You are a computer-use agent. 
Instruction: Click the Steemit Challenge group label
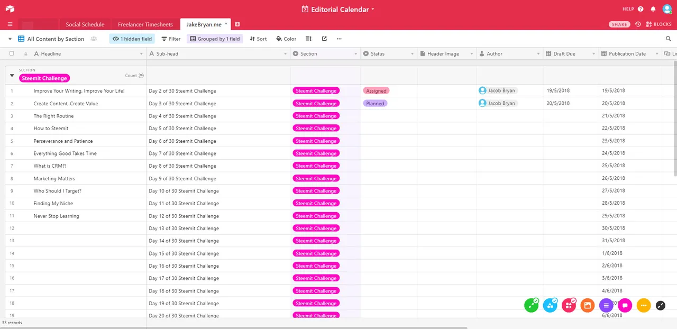44,78
